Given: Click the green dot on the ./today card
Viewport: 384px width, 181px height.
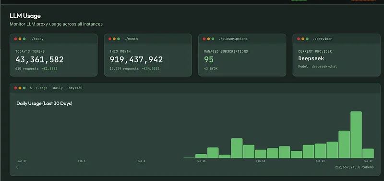Looking at the screenshot, I should click(x=24, y=39).
